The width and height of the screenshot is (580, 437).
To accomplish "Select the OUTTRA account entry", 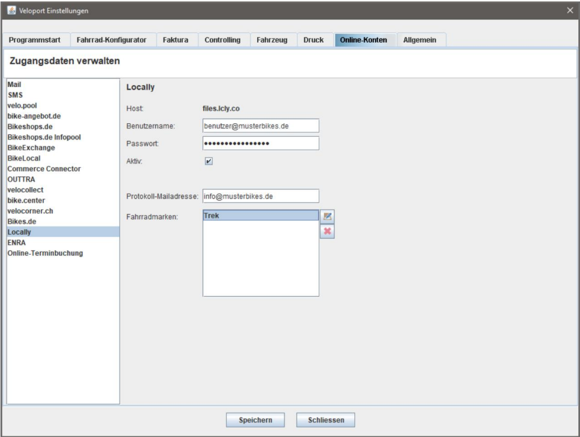I will [63, 179].
